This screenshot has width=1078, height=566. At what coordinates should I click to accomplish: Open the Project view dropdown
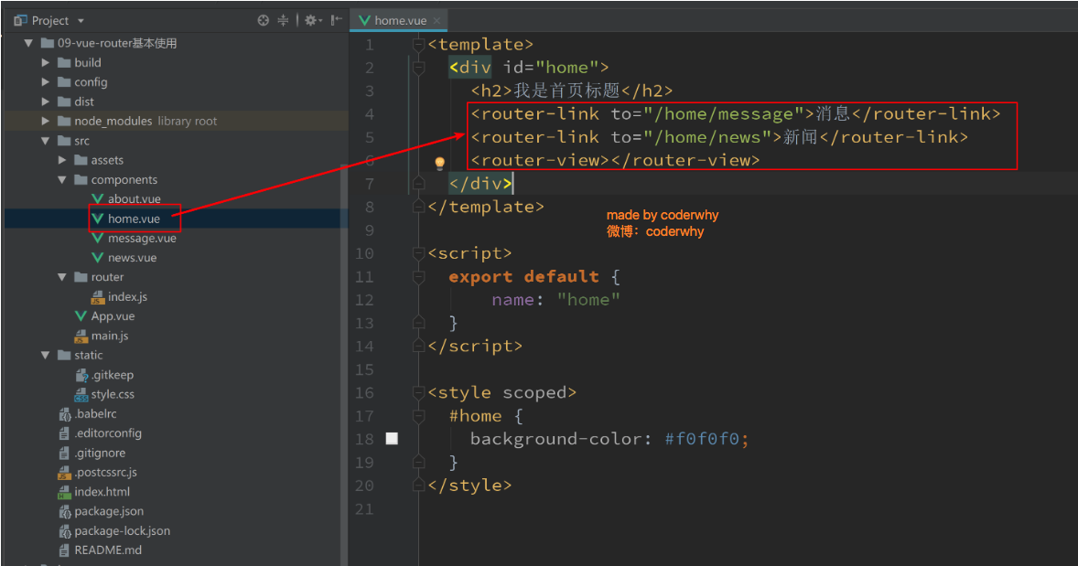[x=81, y=21]
